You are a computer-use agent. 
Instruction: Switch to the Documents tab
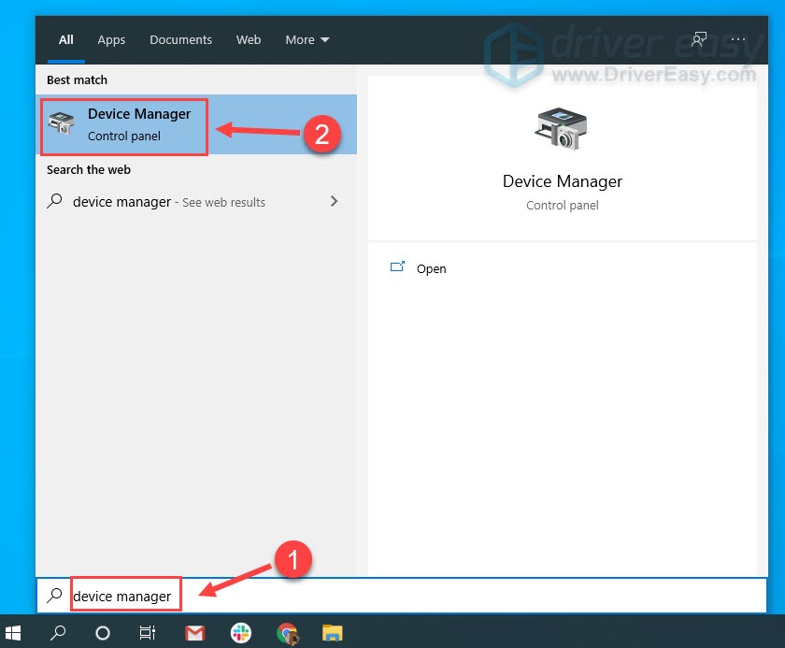pos(180,39)
